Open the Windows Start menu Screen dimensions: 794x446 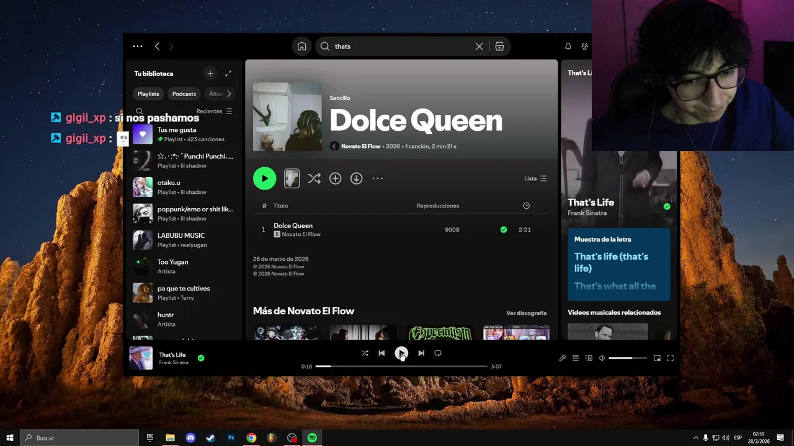click(x=9, y=438)
